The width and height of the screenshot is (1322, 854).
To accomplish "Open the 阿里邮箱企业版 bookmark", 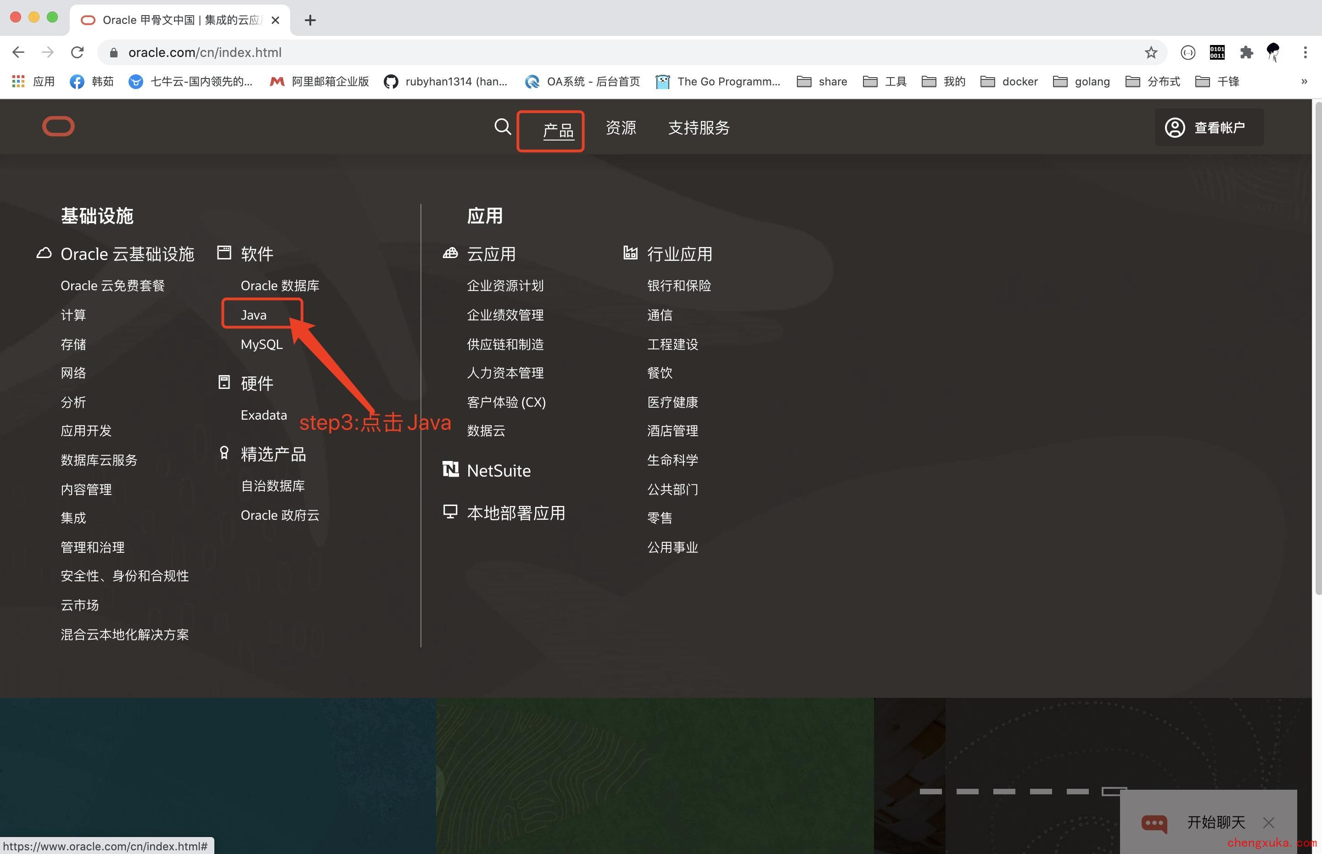I will (319, 82).
